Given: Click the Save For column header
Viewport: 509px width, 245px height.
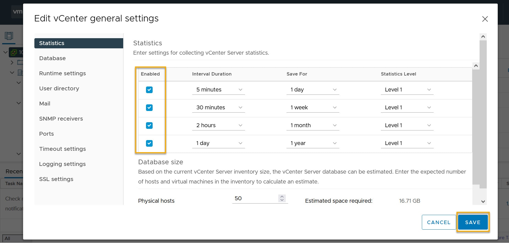Looking at the screenshot, I should pos(297,74).
